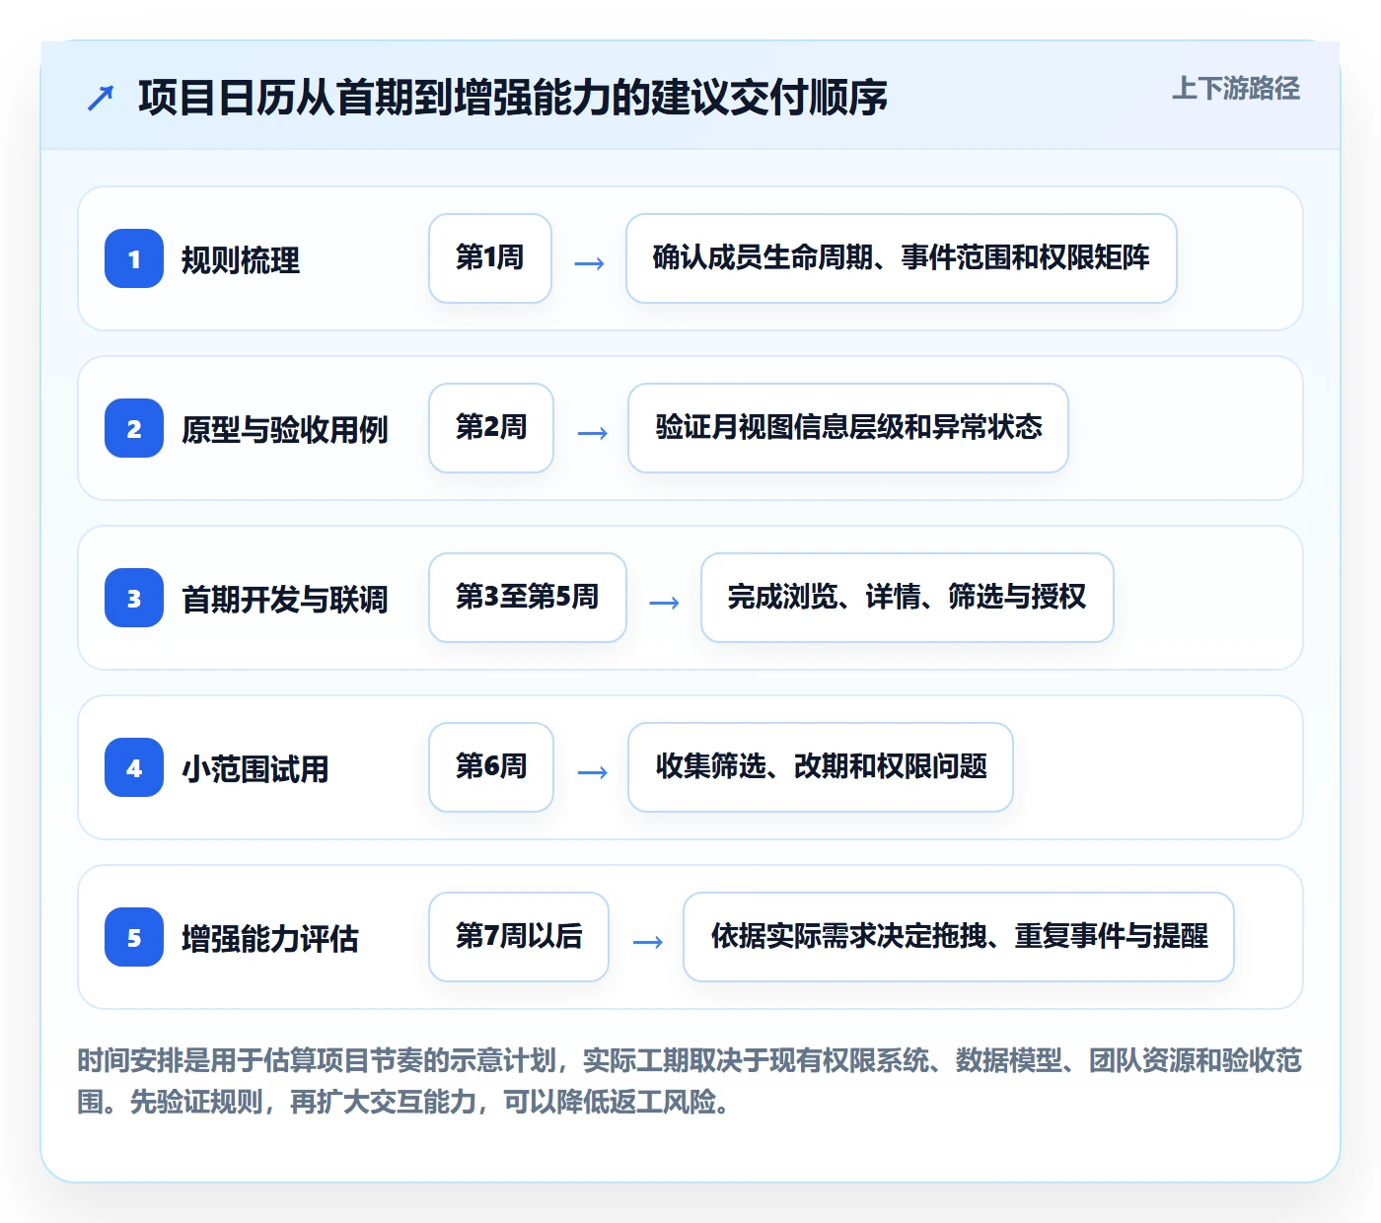Select the 增强能力评估 step name
Viewport: 1381px width, 1223px height.
[x=270, y=938]
